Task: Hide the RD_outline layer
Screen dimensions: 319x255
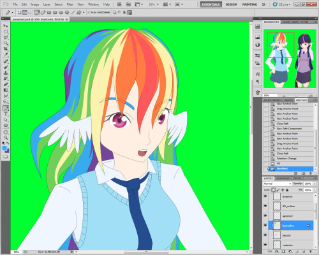Action: [x=265, y=206]
